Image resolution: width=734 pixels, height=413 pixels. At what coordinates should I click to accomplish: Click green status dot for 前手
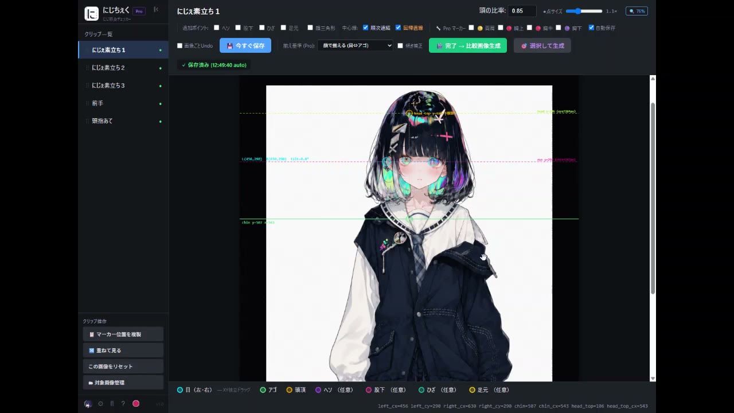click(x=160, y=104)
